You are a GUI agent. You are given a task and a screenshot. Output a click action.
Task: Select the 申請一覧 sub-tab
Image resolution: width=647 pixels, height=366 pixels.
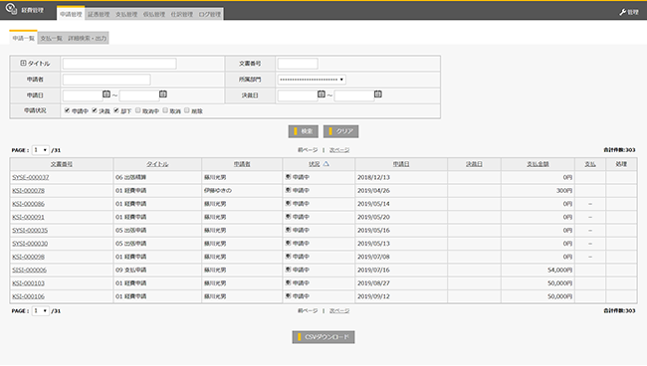(x=23, y=38)
